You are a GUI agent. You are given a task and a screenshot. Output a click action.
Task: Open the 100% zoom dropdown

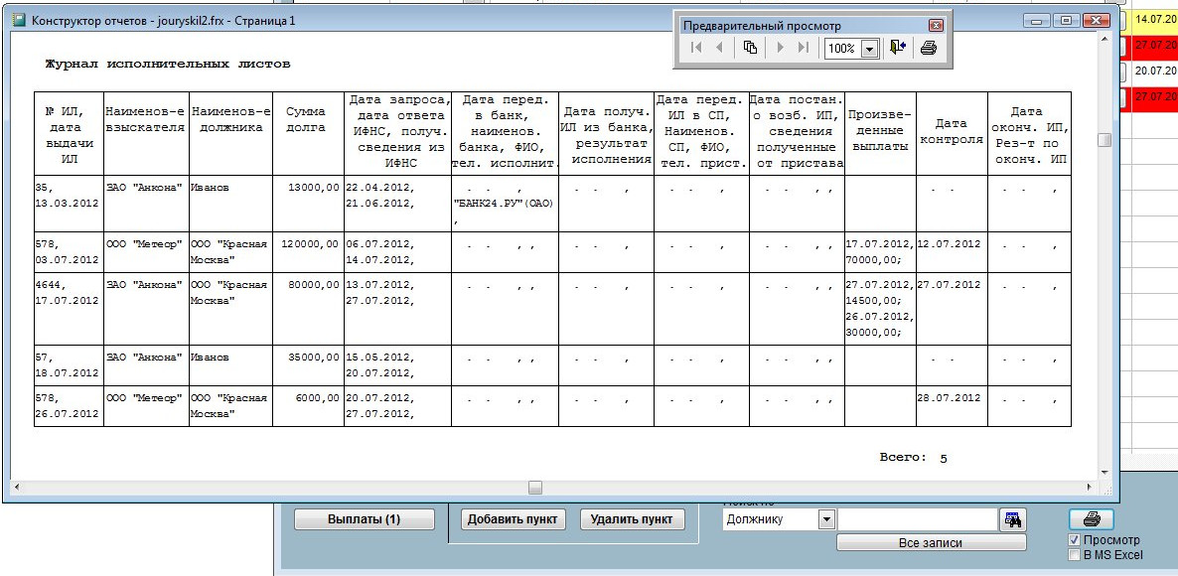[870, 49]
